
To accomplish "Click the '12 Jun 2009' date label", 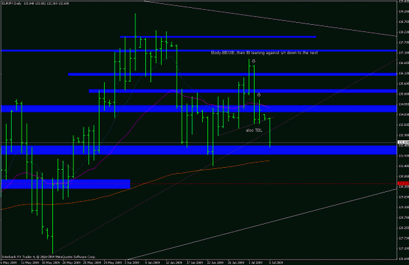I will click(x=173, y=262).
